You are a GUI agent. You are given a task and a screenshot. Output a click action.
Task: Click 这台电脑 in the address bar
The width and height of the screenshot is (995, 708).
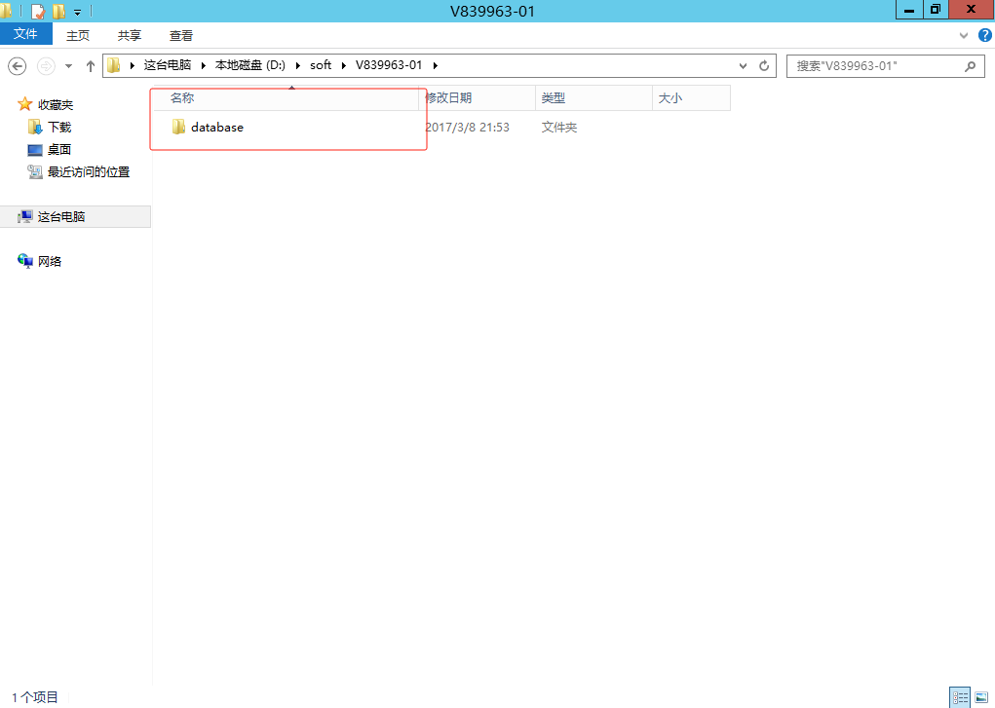(x=168, y=65)
